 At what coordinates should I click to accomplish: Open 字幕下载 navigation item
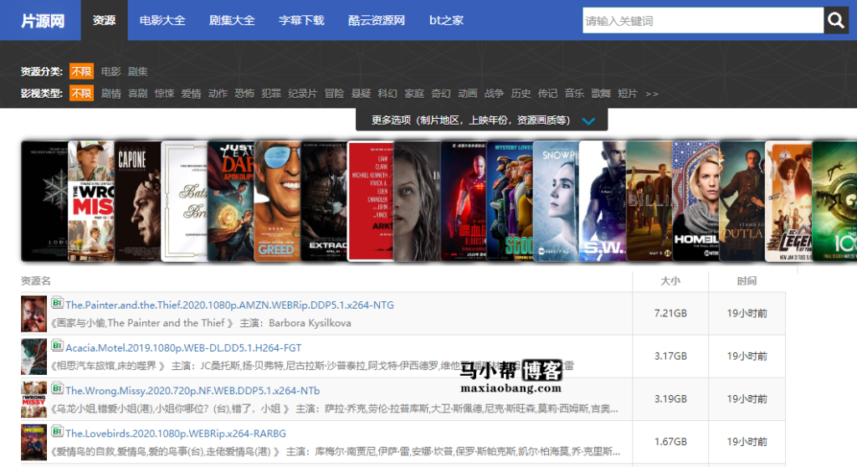tap(301, 20)
